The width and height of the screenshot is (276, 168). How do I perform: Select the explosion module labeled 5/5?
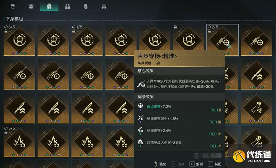click(19, 141)
